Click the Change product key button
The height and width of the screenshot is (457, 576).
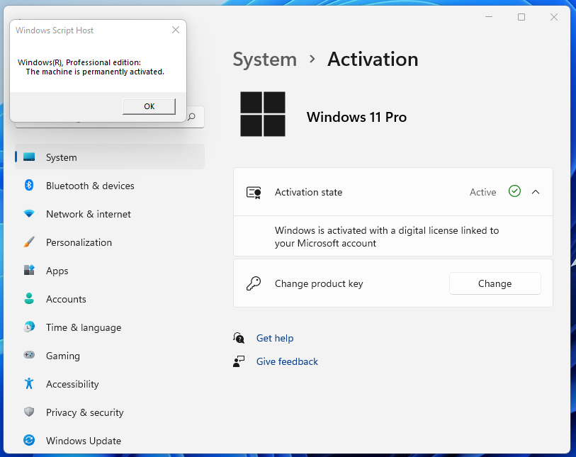(495, 283)
